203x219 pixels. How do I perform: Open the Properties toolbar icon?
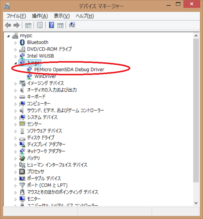(40, 25)
